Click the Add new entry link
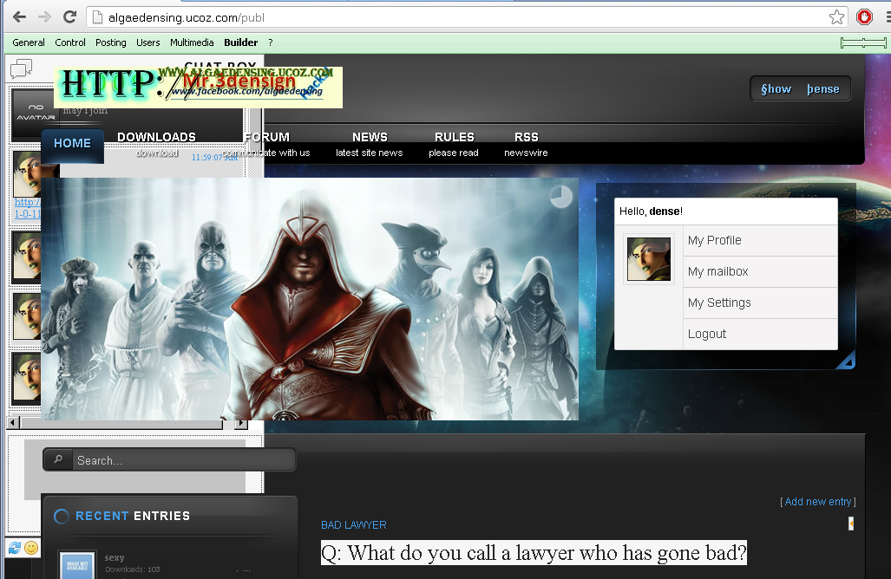Screen dimensions: 891x579 click(x=818, y=502)
